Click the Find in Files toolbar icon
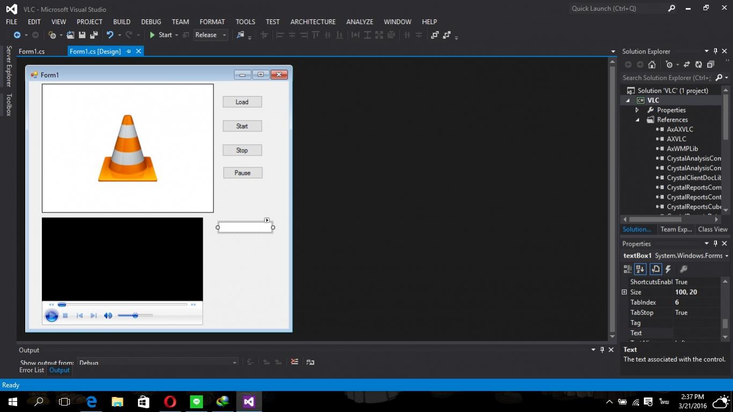 pyautogui.click(x=240, y=35)
